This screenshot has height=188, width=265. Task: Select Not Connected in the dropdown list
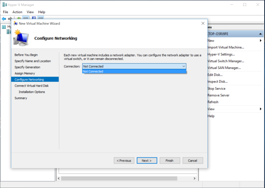click(x=134, y=71)
